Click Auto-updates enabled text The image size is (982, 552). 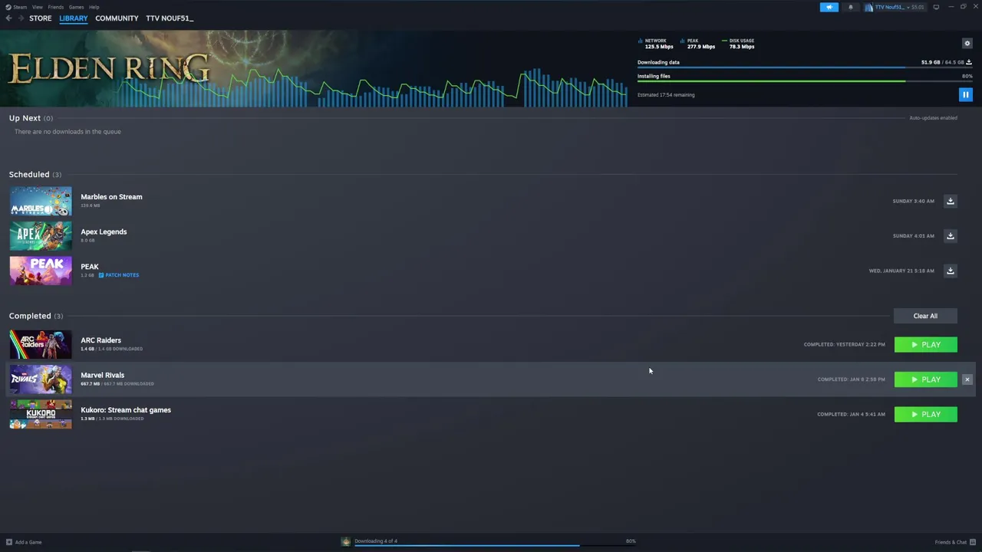(933, 118)
